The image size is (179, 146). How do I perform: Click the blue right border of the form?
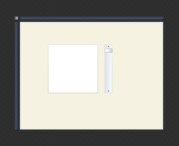point(163,76)
